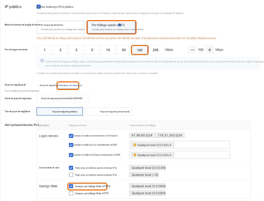Open Saiba mais protection link
Screen dimensions: 264x201
click(131, 73)
